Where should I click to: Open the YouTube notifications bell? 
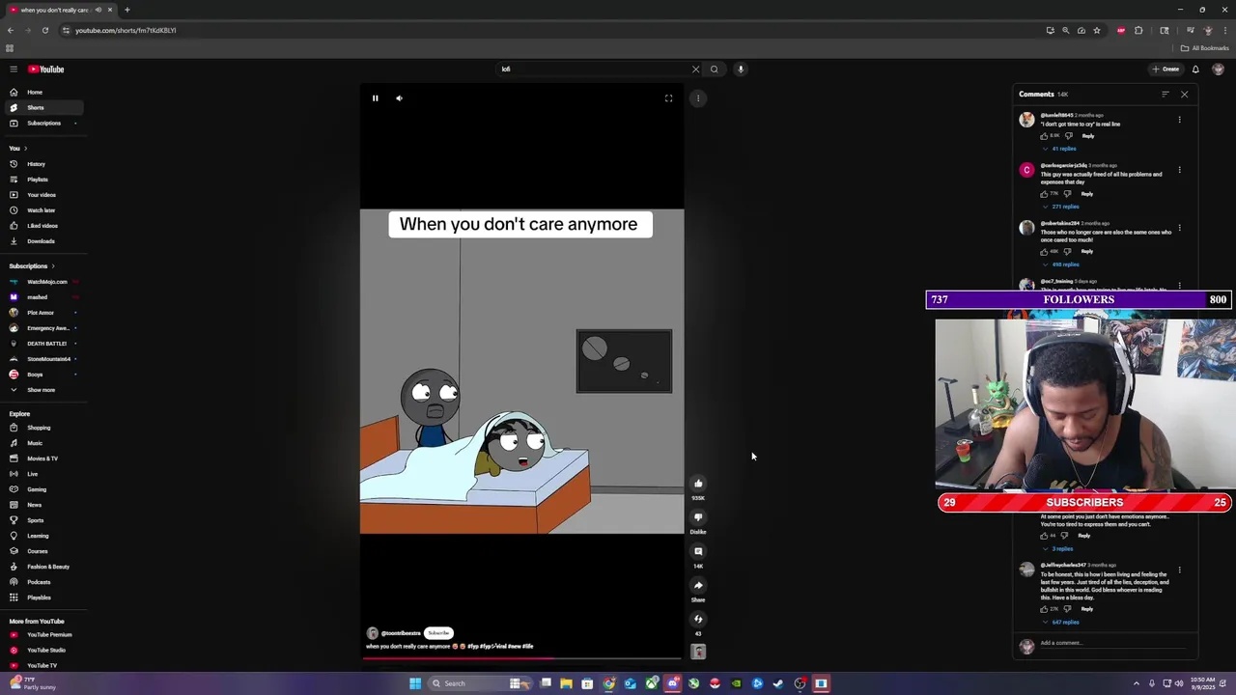1195,69
